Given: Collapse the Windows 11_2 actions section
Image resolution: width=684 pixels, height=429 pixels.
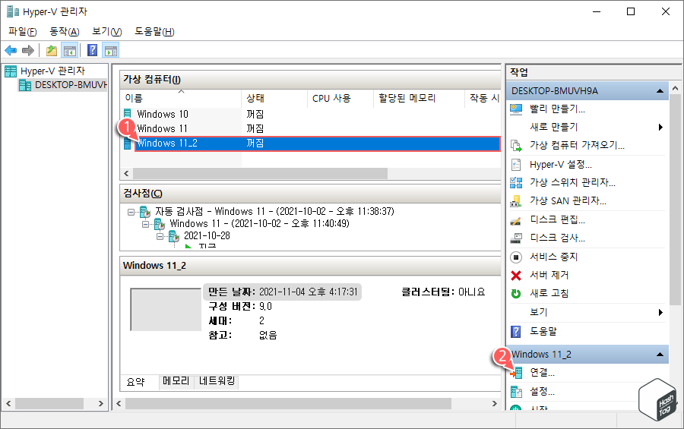Looking at the screenshot, I should (660, 355).
